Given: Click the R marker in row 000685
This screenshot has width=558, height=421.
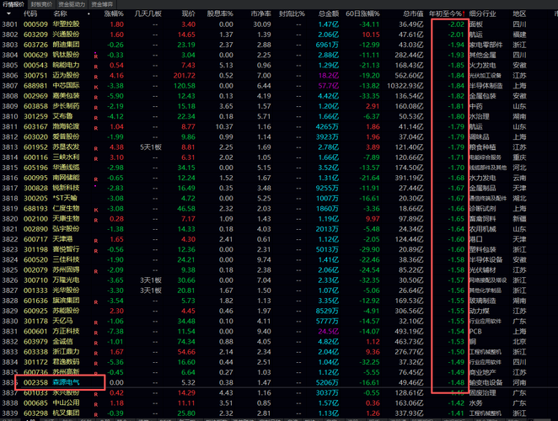Looking at the screenshot, I should [96, 404].
